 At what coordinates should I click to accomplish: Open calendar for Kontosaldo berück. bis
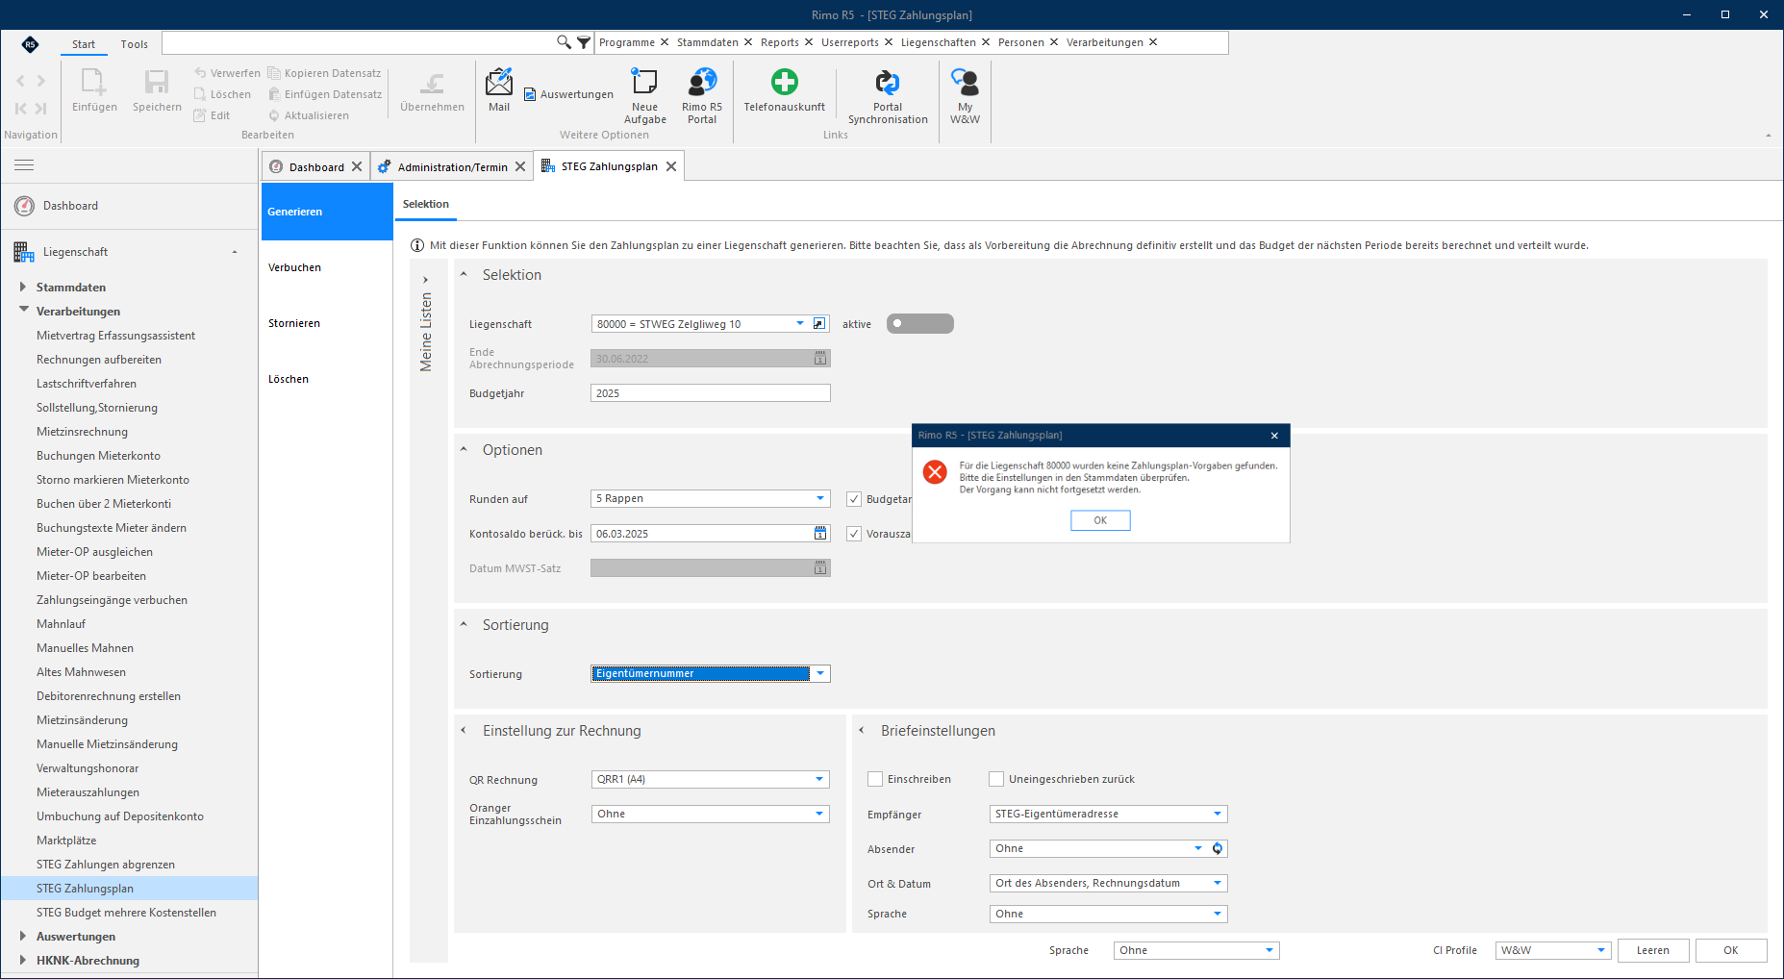(x=820, y=533)
